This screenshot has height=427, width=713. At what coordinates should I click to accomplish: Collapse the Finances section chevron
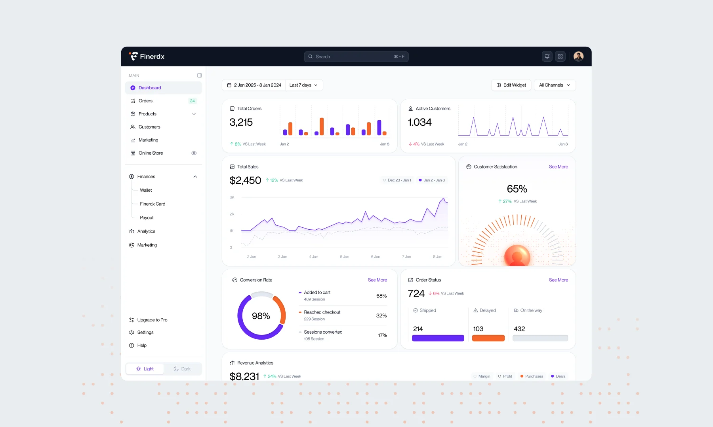pos(195,177)
